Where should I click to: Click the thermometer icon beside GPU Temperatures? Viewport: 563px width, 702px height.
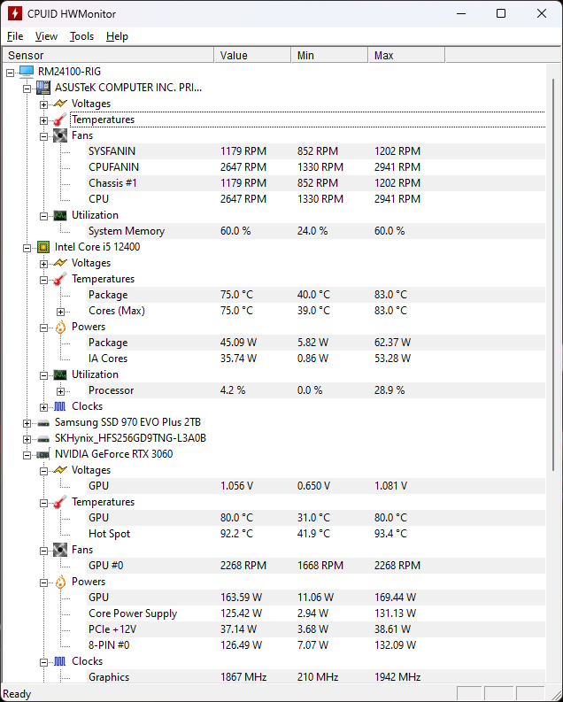[60, 502]
